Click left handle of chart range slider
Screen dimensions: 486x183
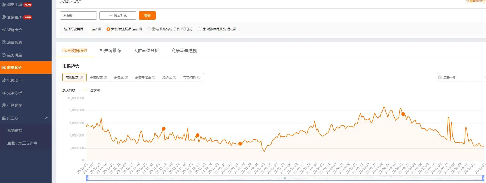[x=87, y=178]
